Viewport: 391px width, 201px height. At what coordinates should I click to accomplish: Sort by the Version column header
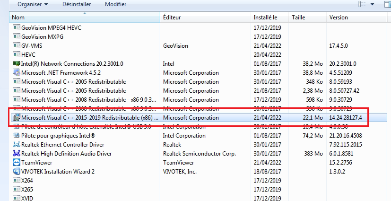[356, 17]
